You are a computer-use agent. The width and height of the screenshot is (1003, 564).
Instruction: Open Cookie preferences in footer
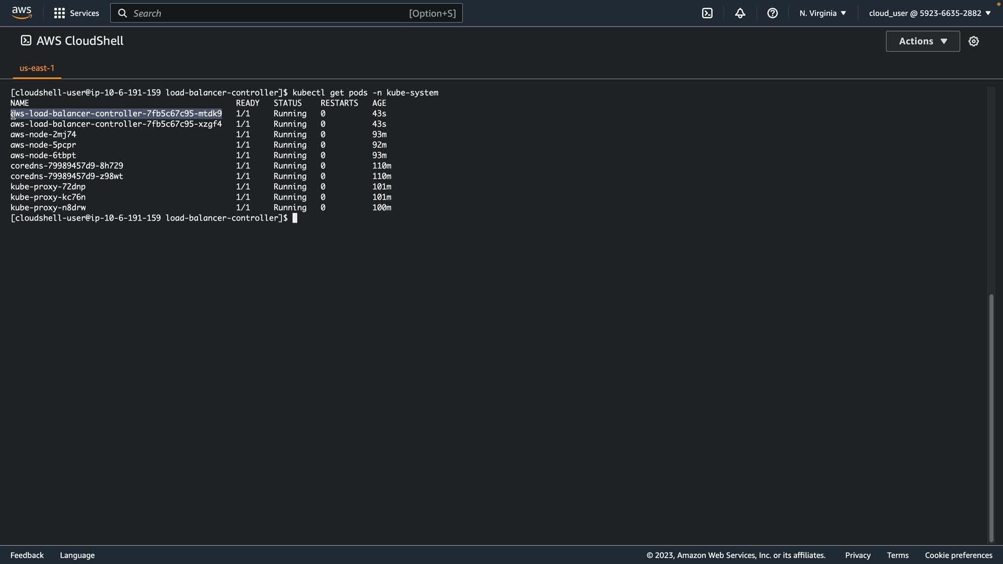(x=958, y=555)
